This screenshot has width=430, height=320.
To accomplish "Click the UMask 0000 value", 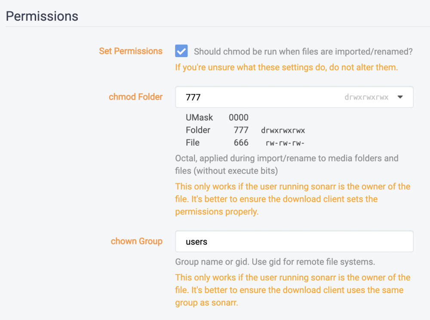I will point(239,118).
